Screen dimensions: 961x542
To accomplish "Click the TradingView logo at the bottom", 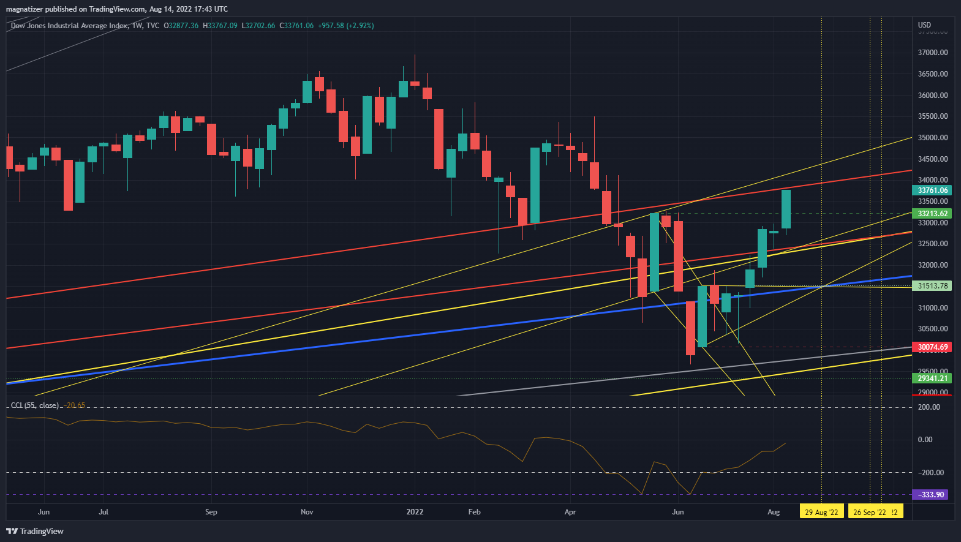I will pos(35,531).
